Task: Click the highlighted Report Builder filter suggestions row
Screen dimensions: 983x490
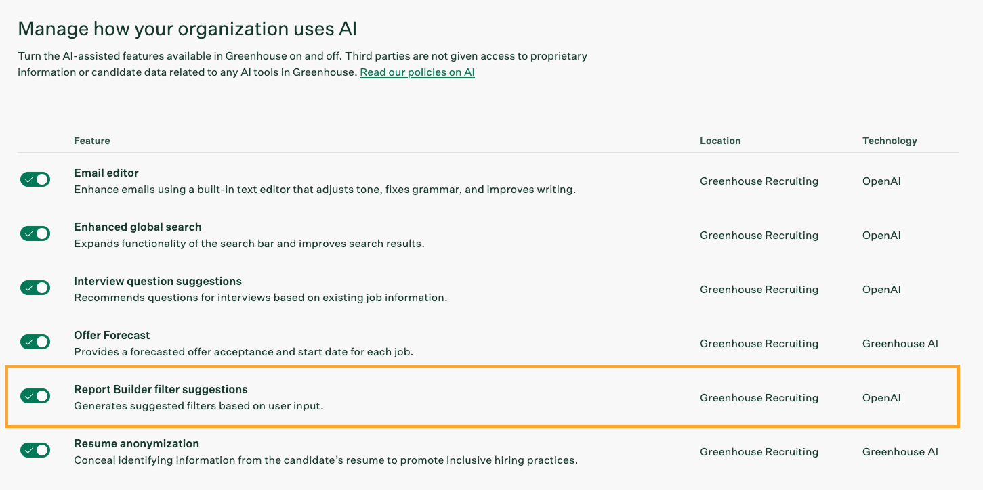Action: click(160, 389)
